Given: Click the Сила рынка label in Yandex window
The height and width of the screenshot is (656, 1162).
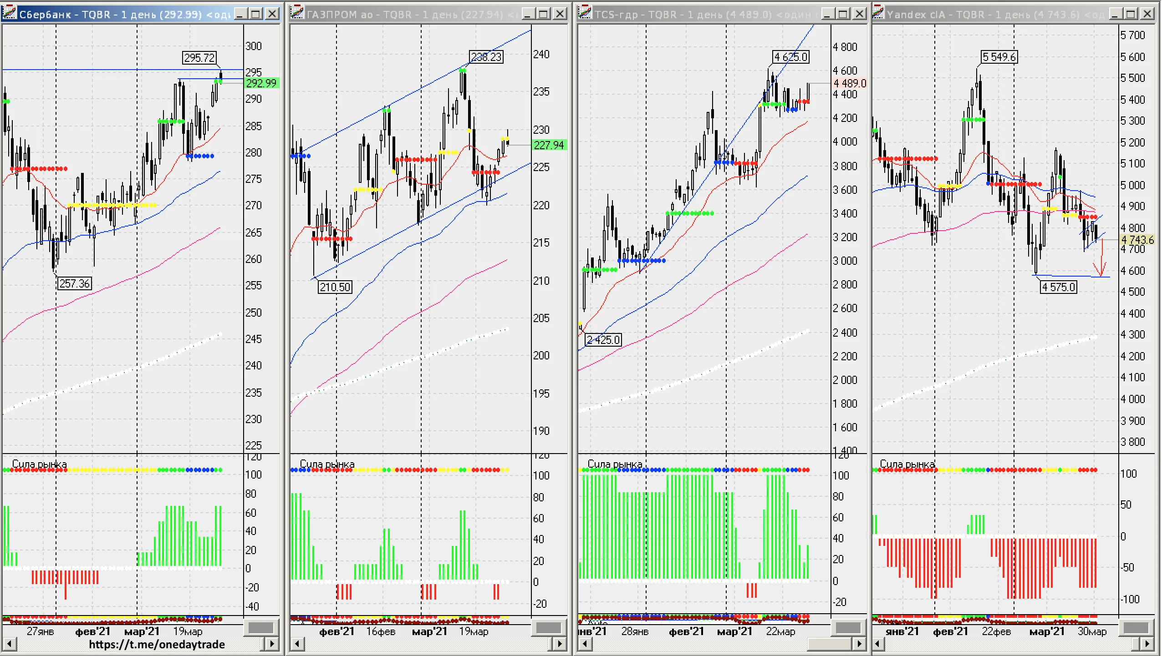Looking at the screenshot, I should tap(907, 464).
